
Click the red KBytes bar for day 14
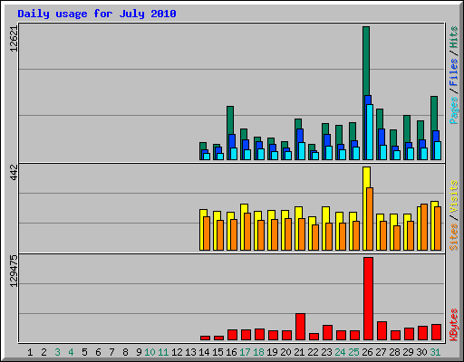point(205,338)
